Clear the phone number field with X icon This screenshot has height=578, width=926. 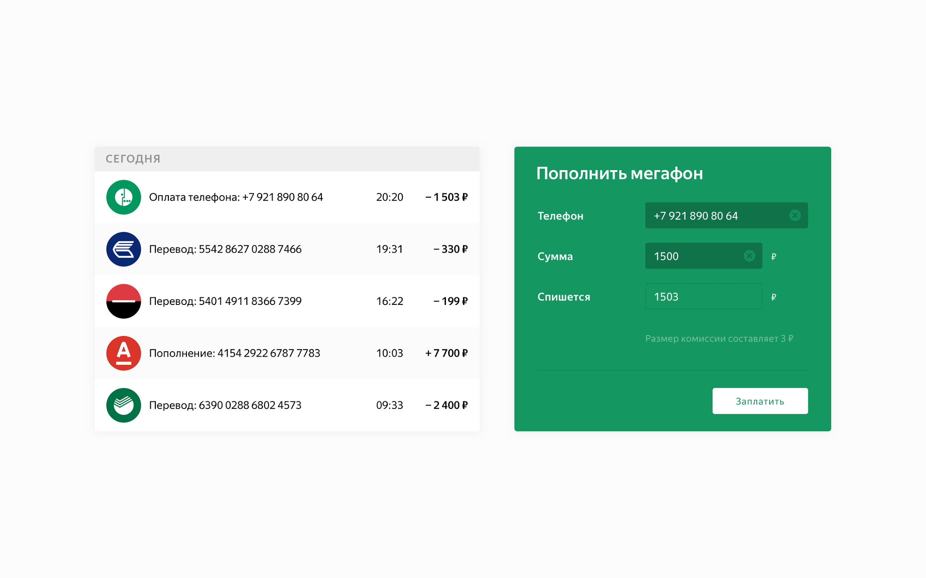tap(795, 216)
